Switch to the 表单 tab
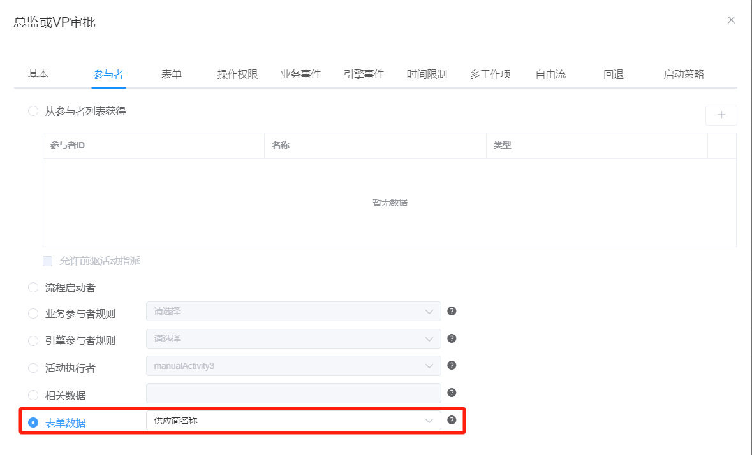The image size is (752, 455). (x=171, y=74)
